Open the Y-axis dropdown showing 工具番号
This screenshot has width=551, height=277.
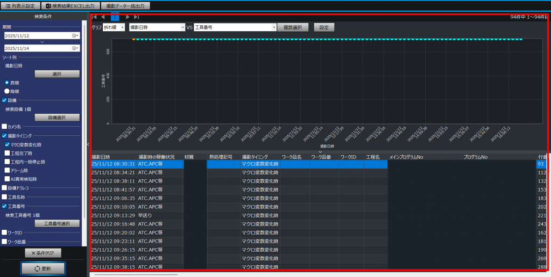coord(235,27)
